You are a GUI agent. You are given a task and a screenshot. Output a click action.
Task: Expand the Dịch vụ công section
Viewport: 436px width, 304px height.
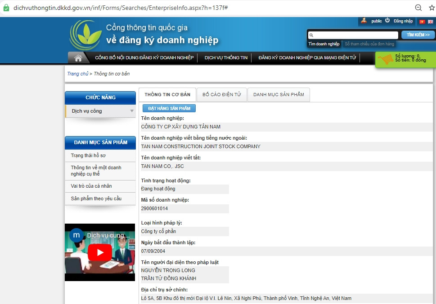click(100, 111)
